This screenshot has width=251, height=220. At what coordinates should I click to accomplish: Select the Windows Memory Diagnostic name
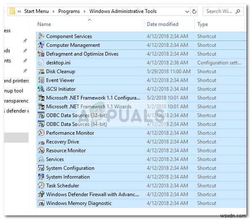(x=79, y=203)
